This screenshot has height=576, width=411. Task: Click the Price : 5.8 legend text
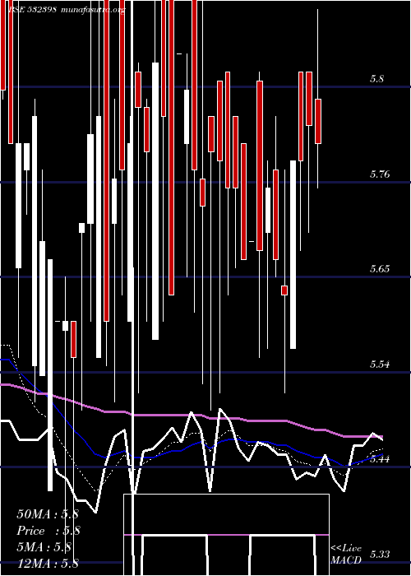[48, 531]
